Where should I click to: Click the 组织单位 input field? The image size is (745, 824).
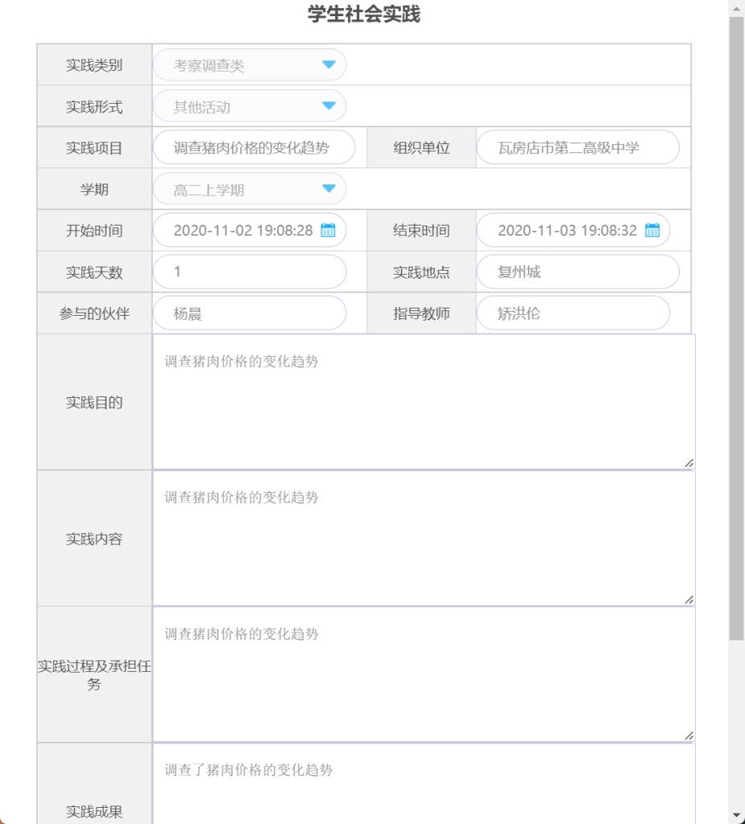coord(577,148)
